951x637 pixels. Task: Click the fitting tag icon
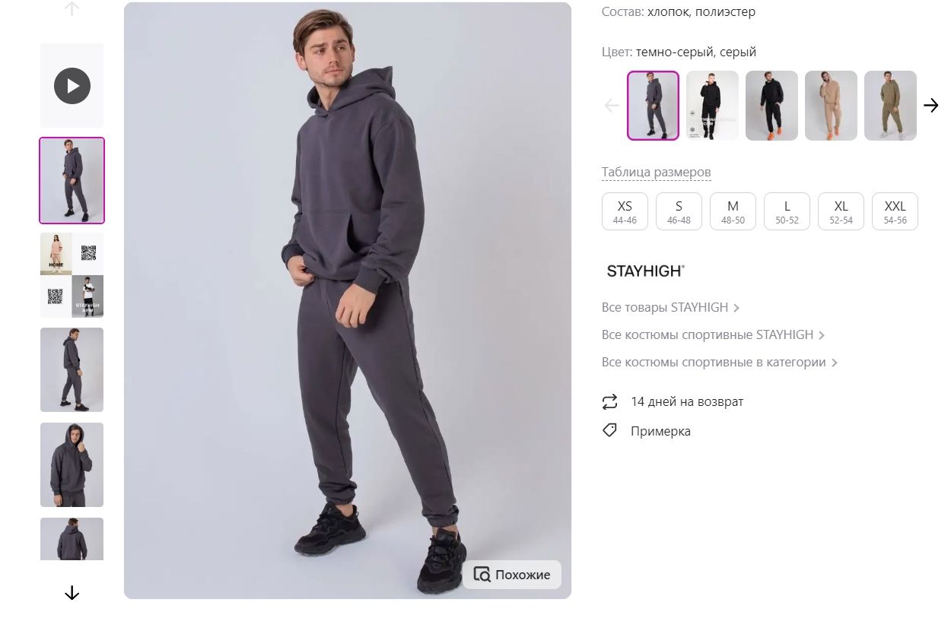pyautogui.click(x=609, y=431)
